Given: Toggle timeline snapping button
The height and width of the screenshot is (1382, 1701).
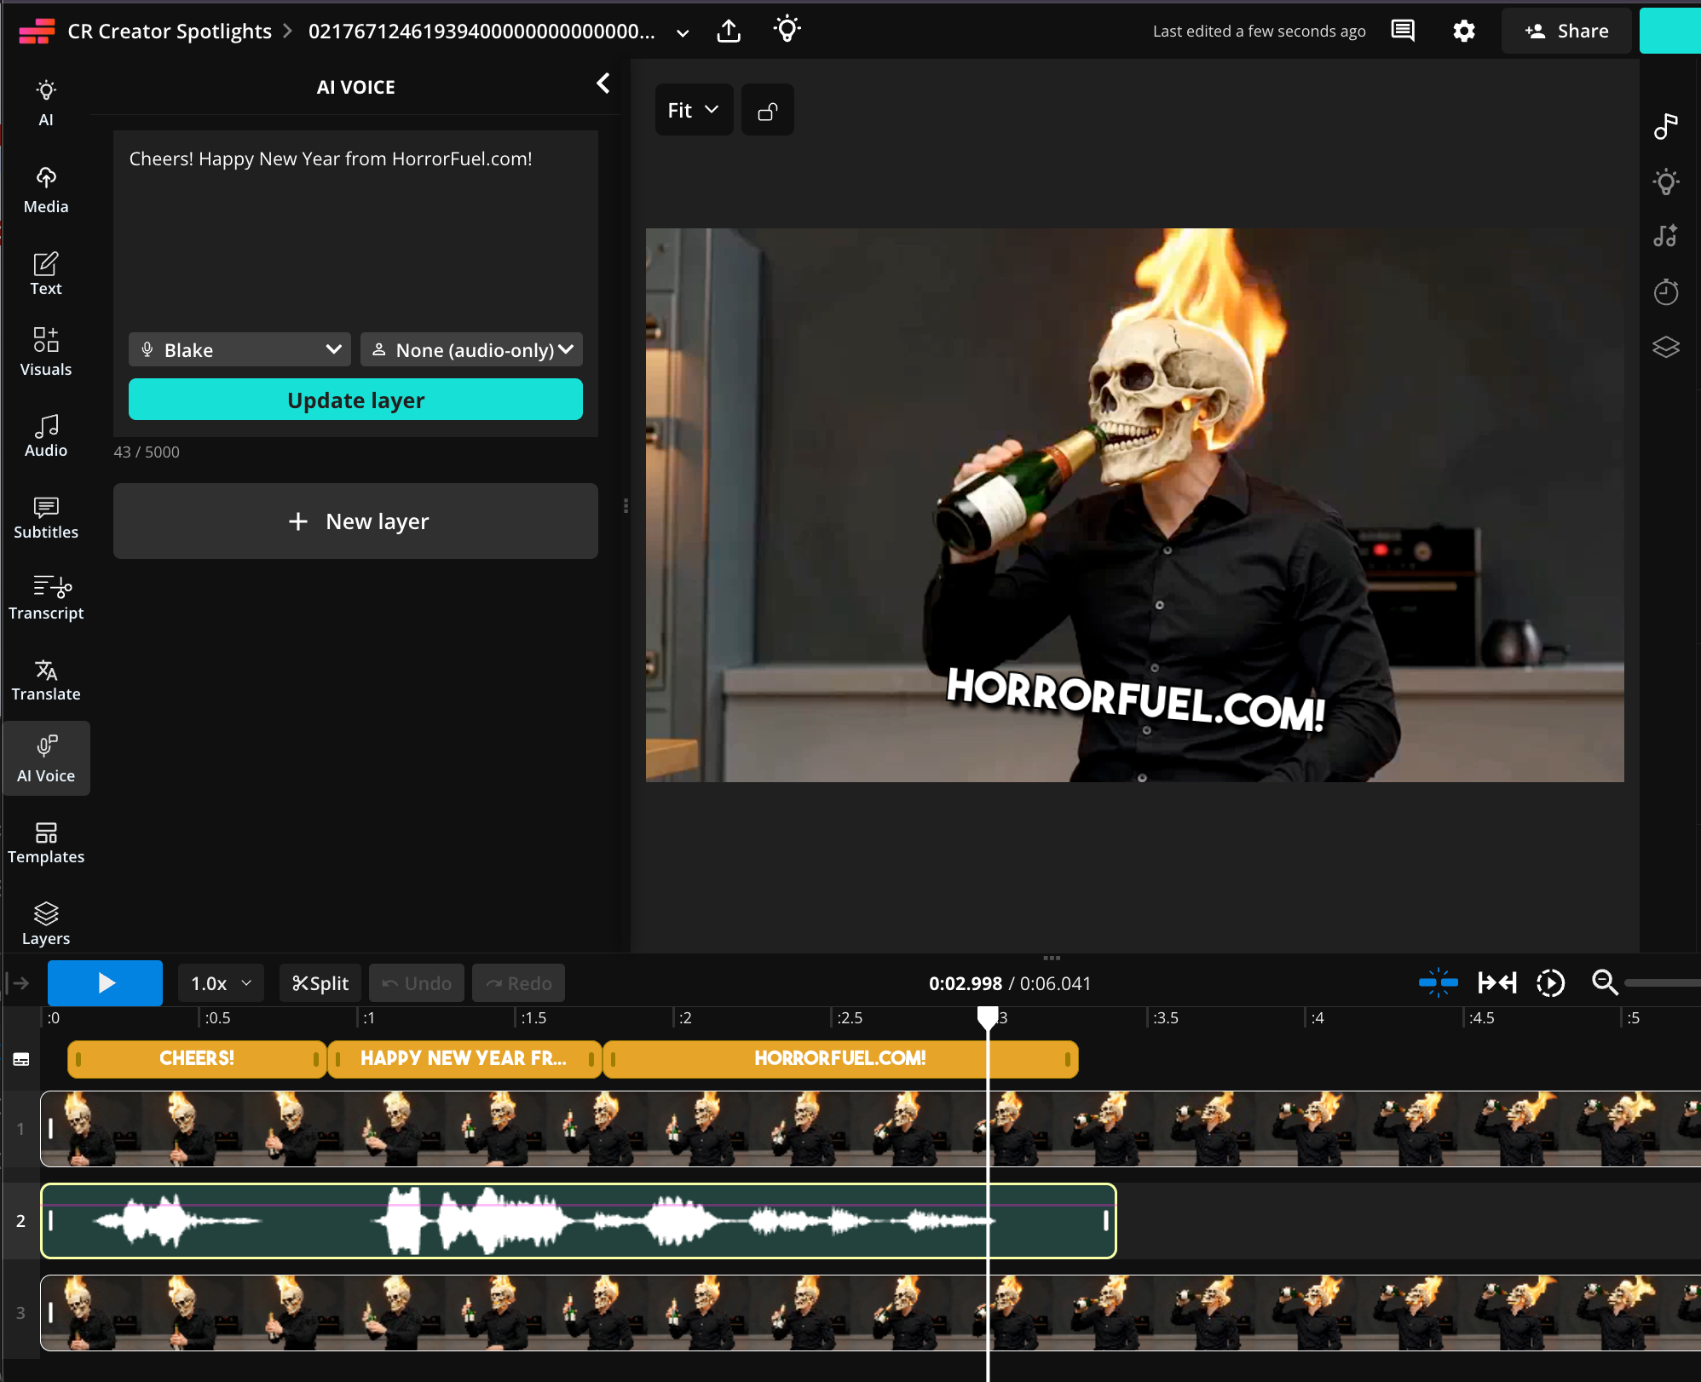Looking at the screenshot, I should (1439, 983).
